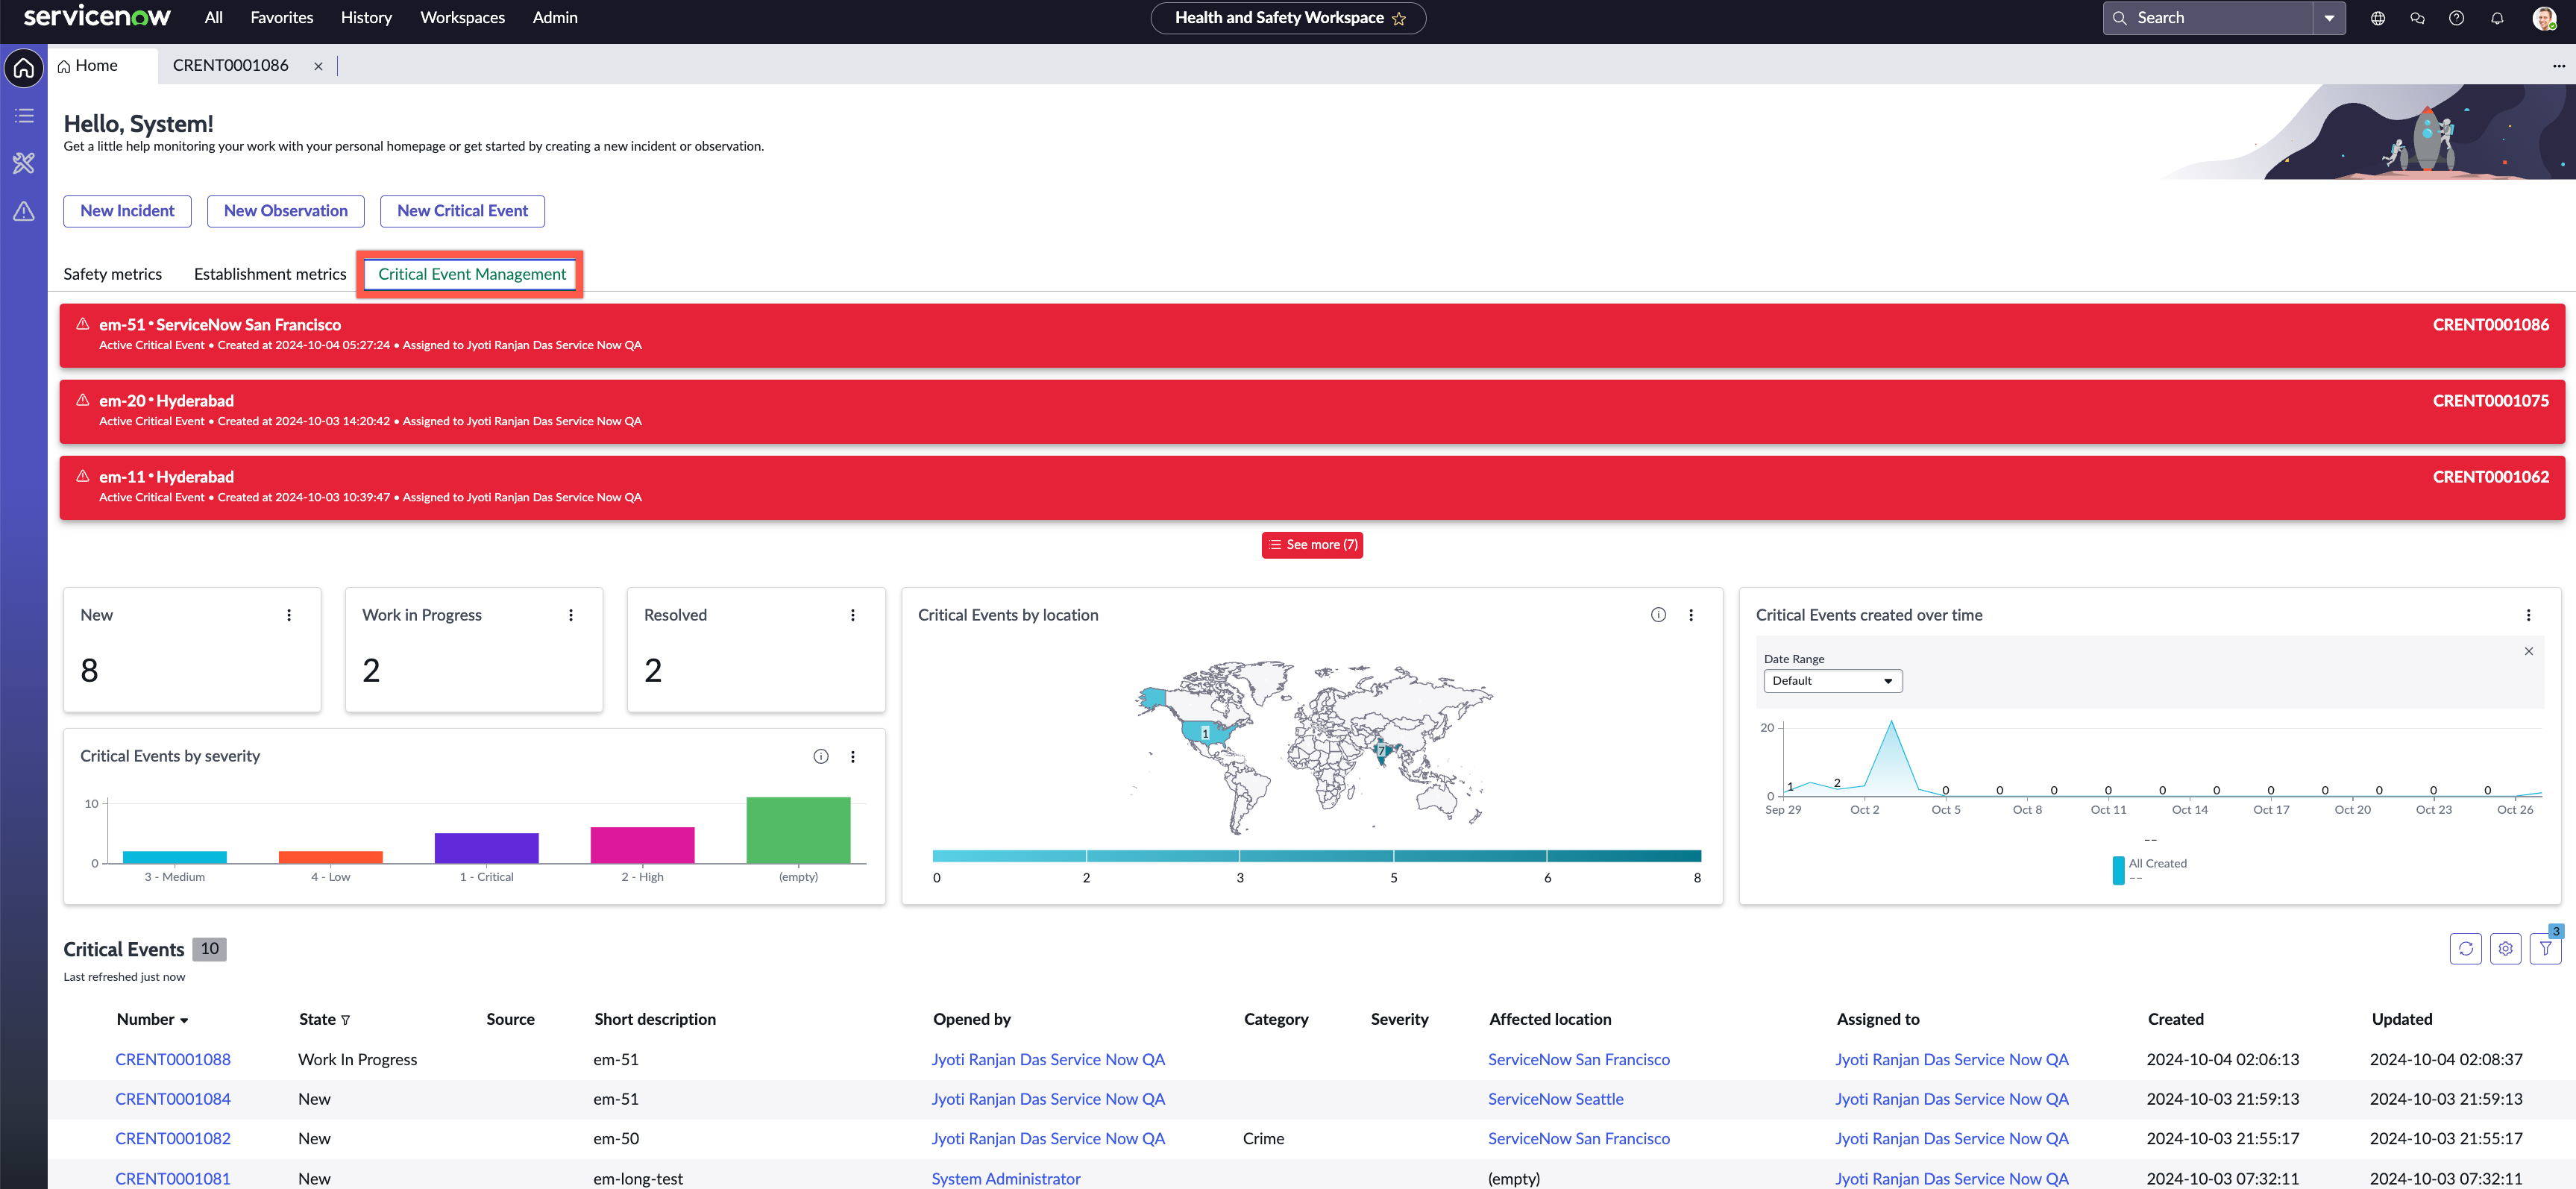
Task: Open the em-11 Hyderabad critical event banner
Action: click(x=1311, y=487)
